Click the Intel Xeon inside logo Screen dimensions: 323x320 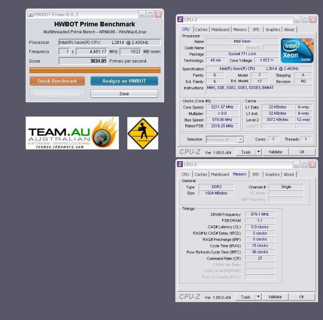[x=297, y=51]
